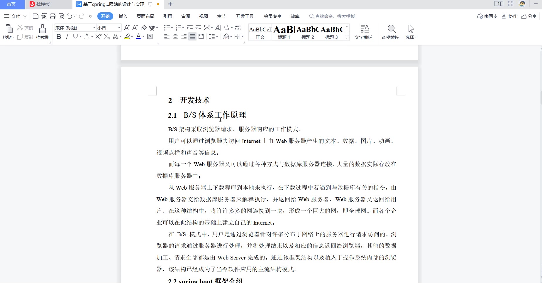Image resolution: width=542 pixels, height=283 pixels.
Task: Toggle bold formatting
Action: tap(59, 36)
